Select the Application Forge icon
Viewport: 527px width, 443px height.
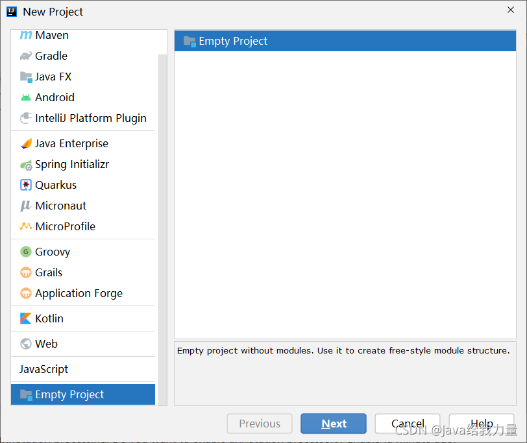pyautogui.click(x=25, y=293)
